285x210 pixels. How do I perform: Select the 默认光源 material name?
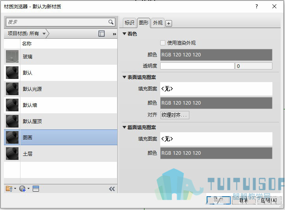tap(32, 89)
